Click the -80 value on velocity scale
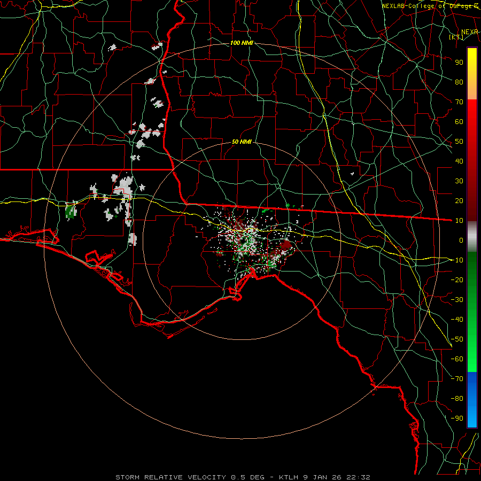The height and width of the screenshot is (481, 481). click(x=457, y=399)
